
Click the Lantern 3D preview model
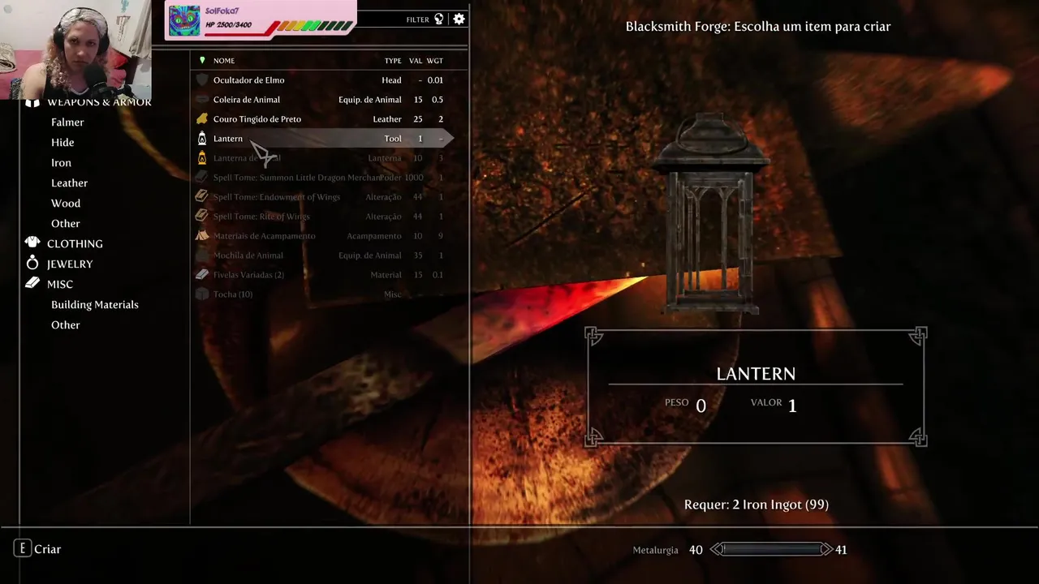pyautogui.click(x=710, y=215)
